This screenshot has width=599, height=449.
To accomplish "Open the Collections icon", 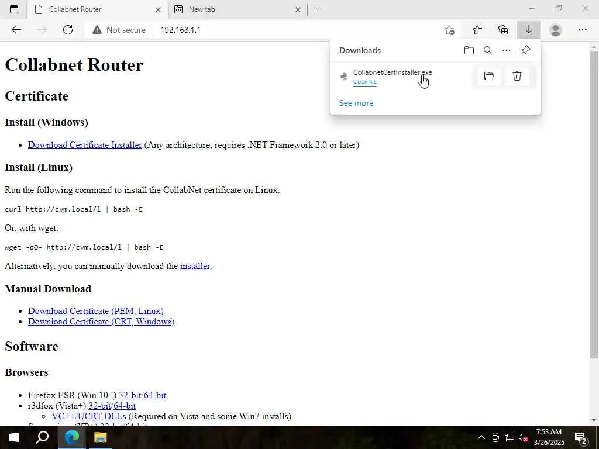I will 503,30.
